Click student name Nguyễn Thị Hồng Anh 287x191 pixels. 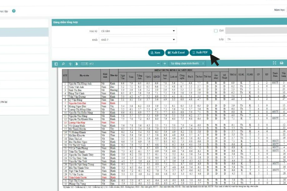point(80,84)
